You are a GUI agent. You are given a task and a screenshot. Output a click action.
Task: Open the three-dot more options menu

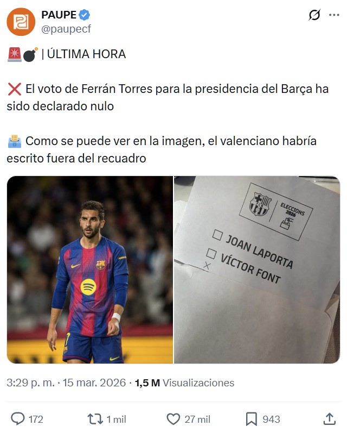pos(334,15)
